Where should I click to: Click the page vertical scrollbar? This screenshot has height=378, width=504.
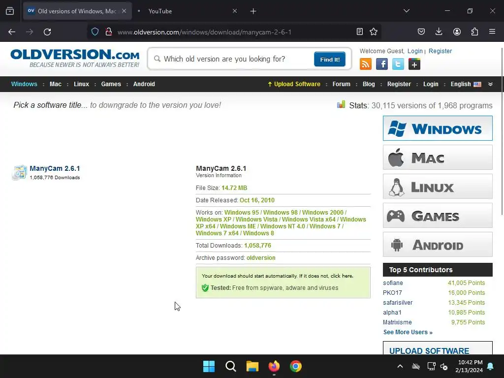[502, 132]
